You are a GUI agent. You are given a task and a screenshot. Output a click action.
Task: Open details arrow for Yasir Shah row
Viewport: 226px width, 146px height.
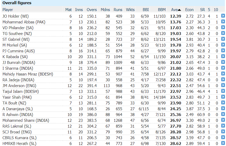click(223, 97)
